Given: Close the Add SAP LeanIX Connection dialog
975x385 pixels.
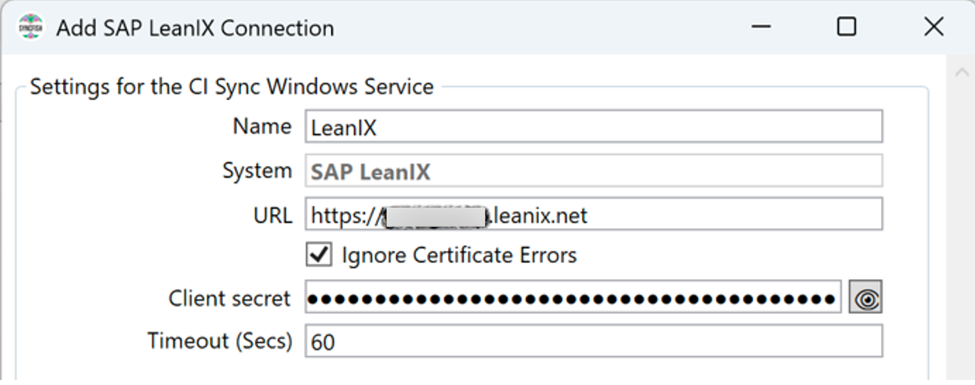Looking at the screenshot, I should [934, 27].
